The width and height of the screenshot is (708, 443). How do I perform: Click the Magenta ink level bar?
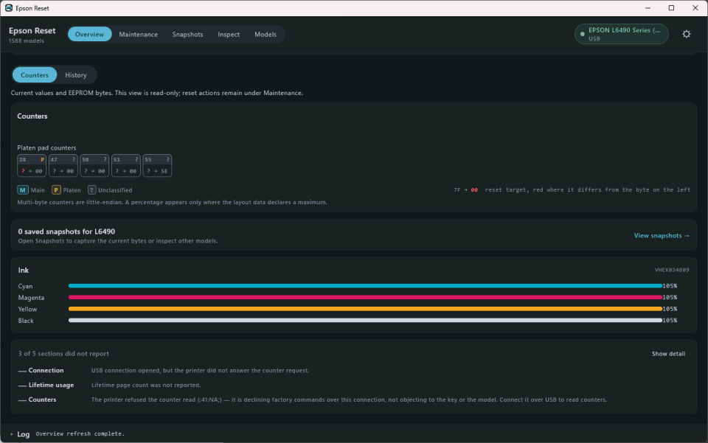(x=365, y=297)
